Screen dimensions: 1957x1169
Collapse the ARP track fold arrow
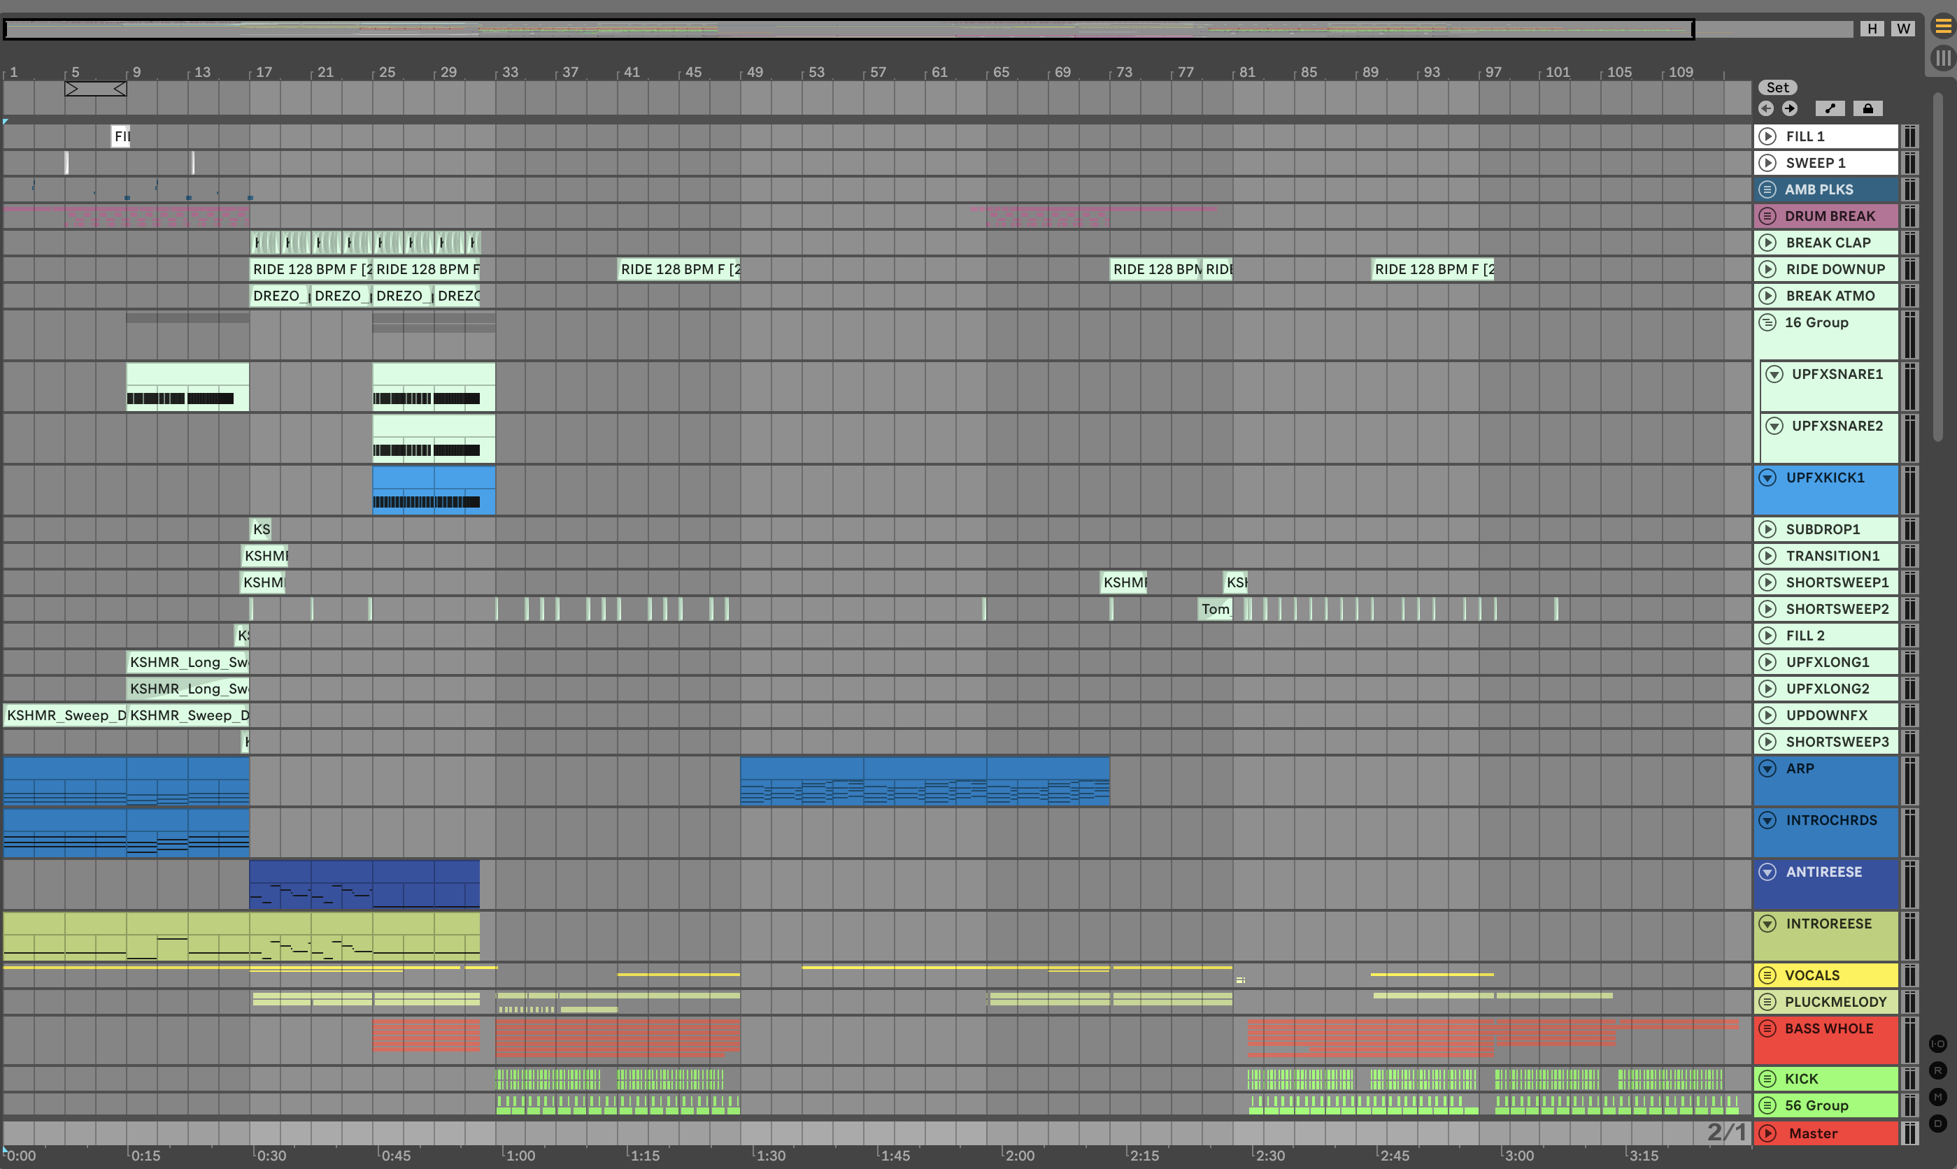[1768, 768]
